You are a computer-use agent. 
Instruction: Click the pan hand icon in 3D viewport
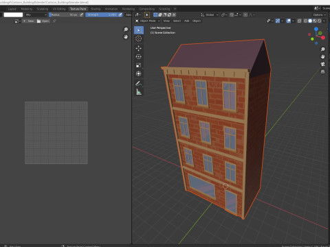[x=322, y=56]
